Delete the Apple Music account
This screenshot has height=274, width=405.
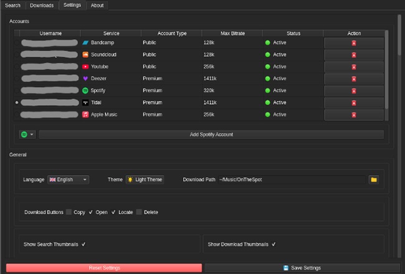354,115
